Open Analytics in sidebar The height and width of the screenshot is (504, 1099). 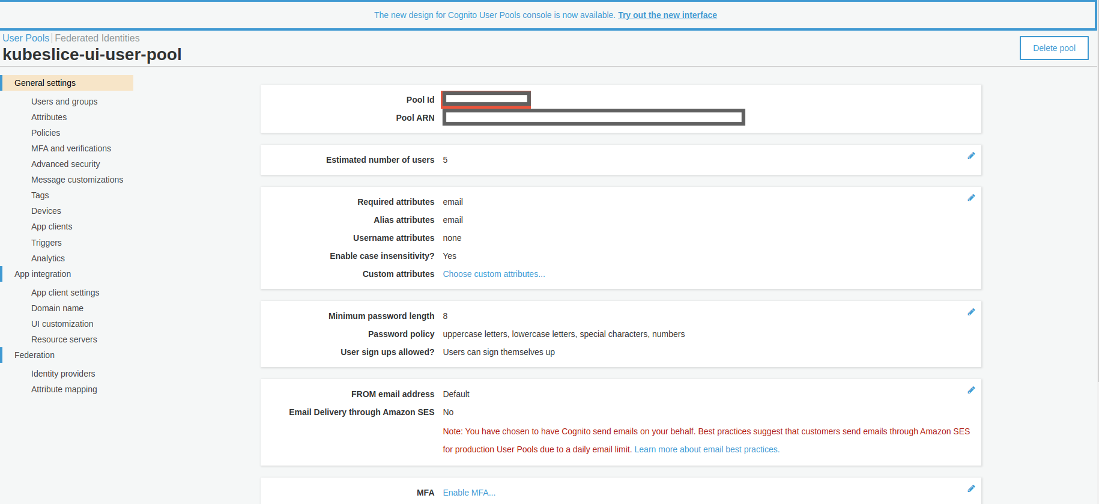[x=48, y=258]
